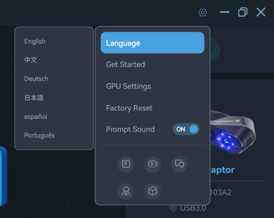Open the feedback chat bubbles icon

click(179, 164)
